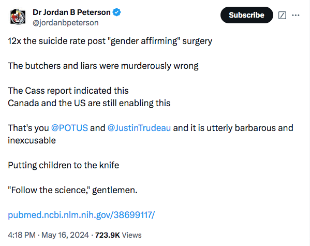Click the Grok slash icon

point(282,15)
